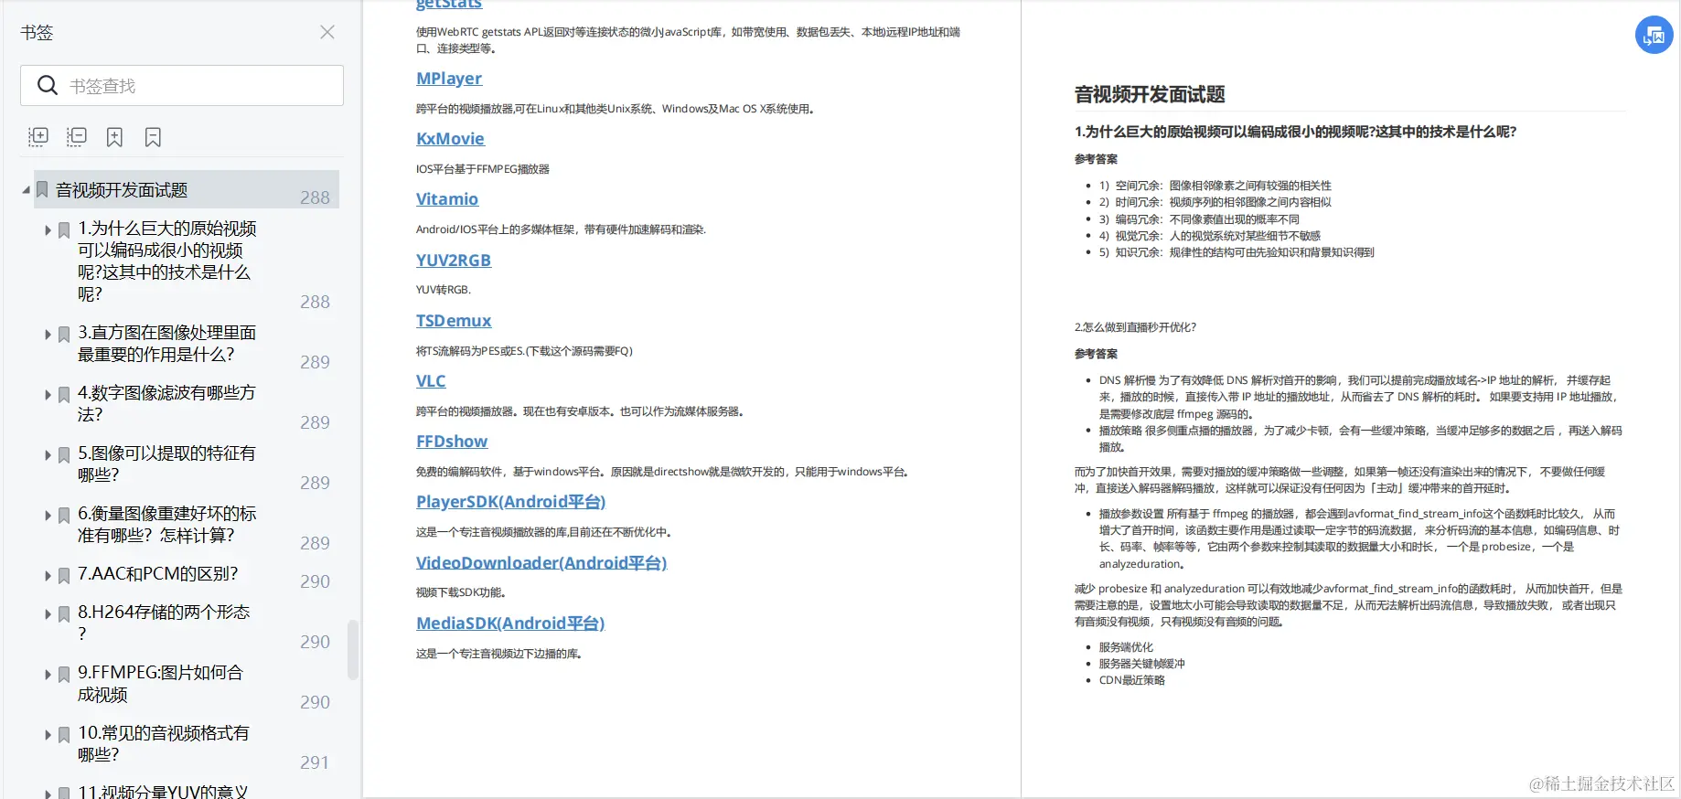Screen dimensions: 1681x799
Task: Expand bookmark 7.AAC和PCM的区别
Action: click(48, 576)
